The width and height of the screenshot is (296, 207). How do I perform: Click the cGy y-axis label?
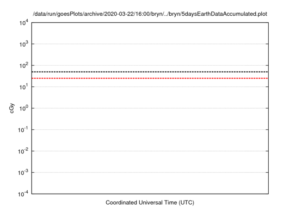point(12,108)
